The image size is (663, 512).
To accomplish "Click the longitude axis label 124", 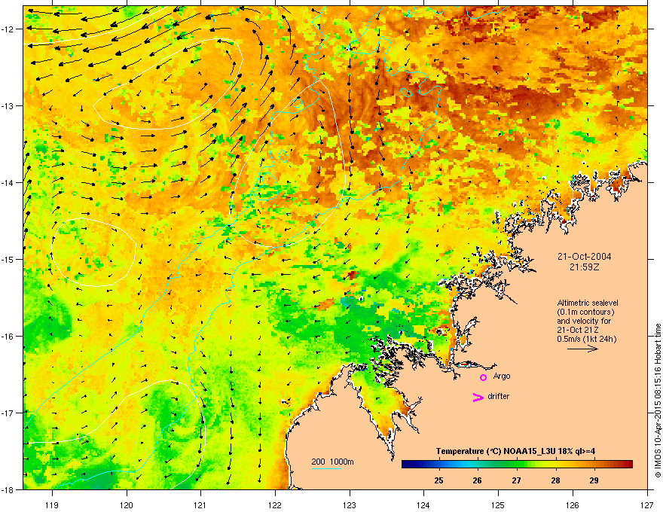I will (423, 504).
